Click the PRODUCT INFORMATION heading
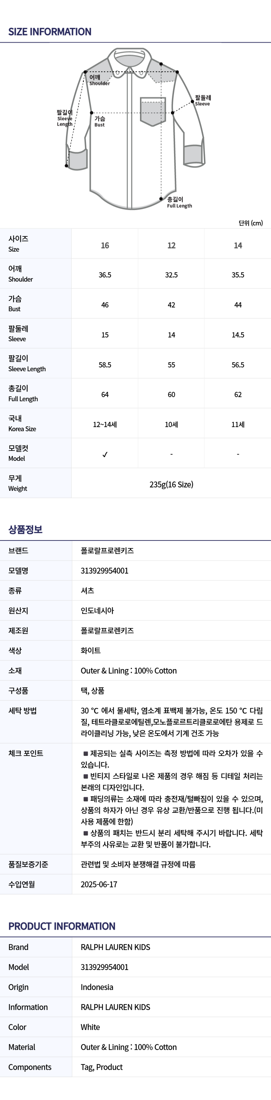The height and width of the screenshot is (1100, 271). click(x=62, y=926)
